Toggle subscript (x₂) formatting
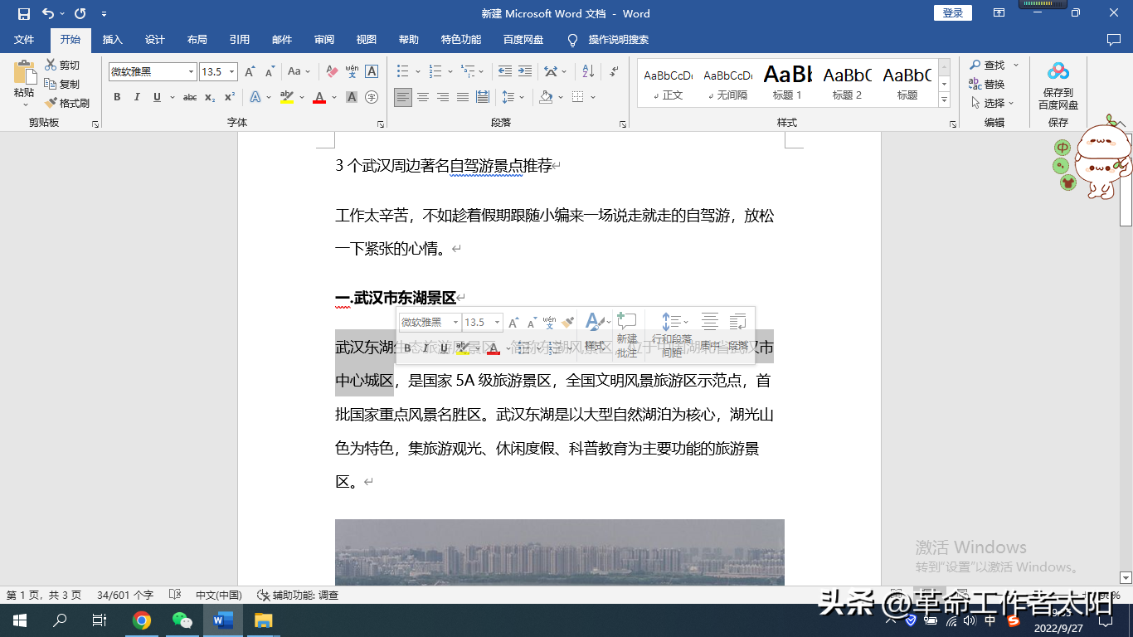Image resolution: width=1133 pixels, height=637 pixels. tap(210, 97)
